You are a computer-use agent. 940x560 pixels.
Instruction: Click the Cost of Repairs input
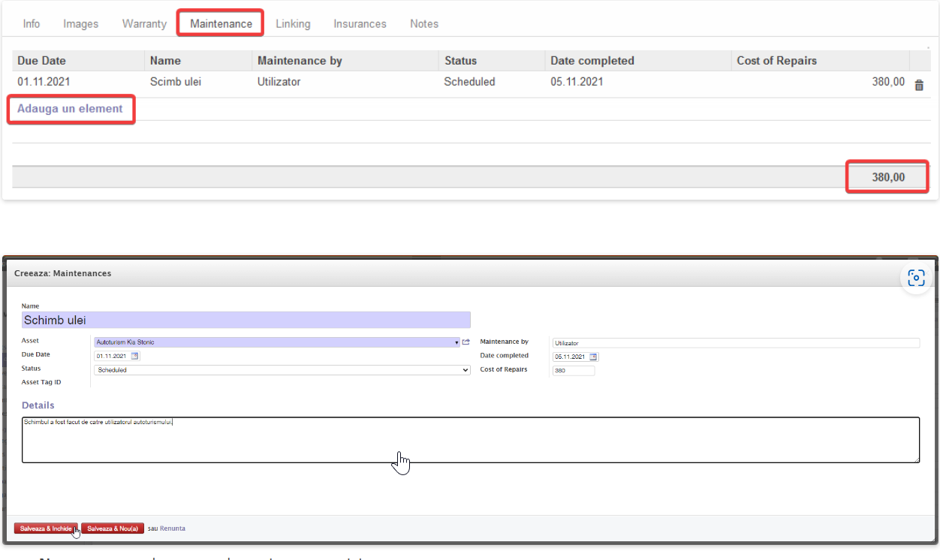click(x=573, y=370)
